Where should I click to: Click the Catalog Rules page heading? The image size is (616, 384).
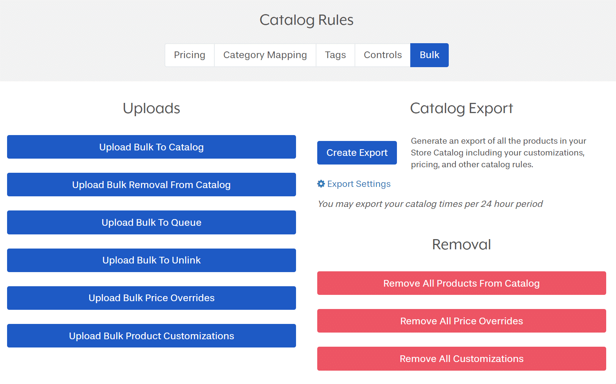click(x=306, y=20)
